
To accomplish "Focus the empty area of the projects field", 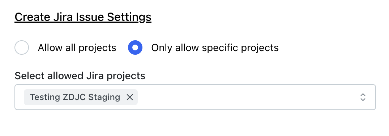I will [x=248, y=97].
